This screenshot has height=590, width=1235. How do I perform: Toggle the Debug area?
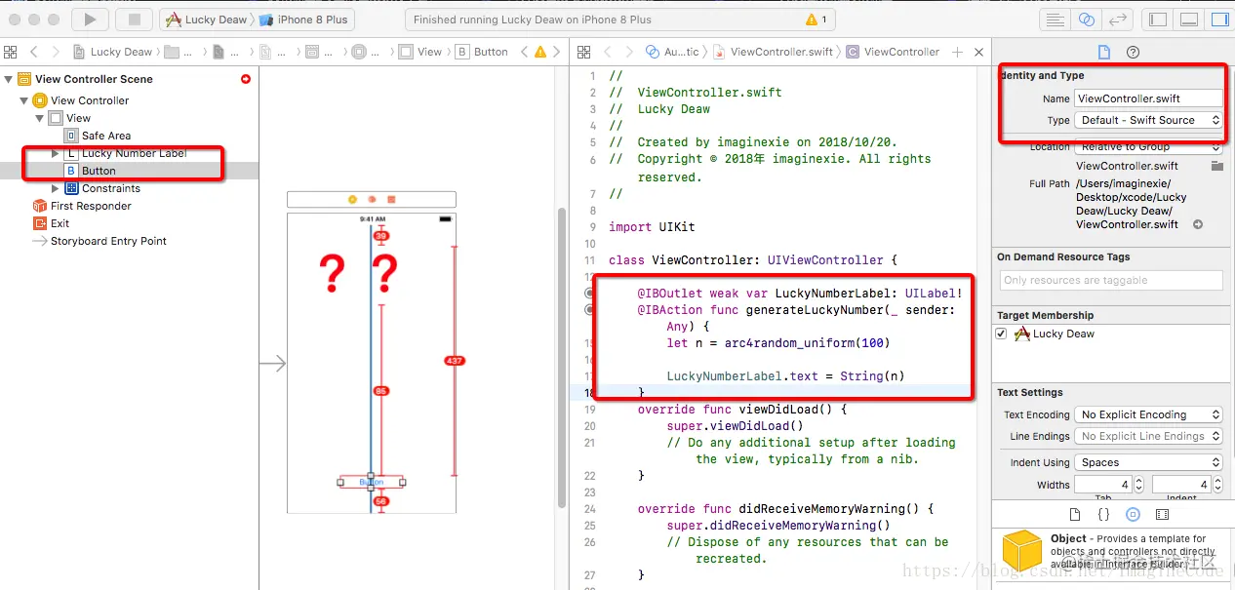pyautogui.click(x=1189, y=20)
